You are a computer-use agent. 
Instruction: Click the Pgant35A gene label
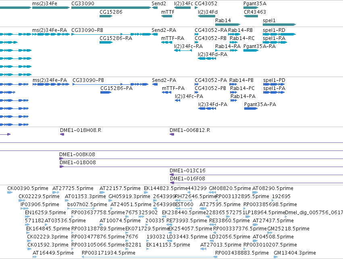[255, 4]
